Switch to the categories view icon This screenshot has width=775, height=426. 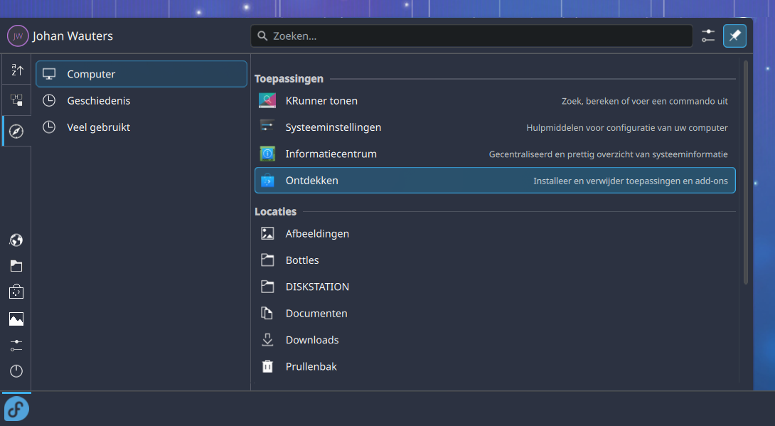click(x=16, y=100)
